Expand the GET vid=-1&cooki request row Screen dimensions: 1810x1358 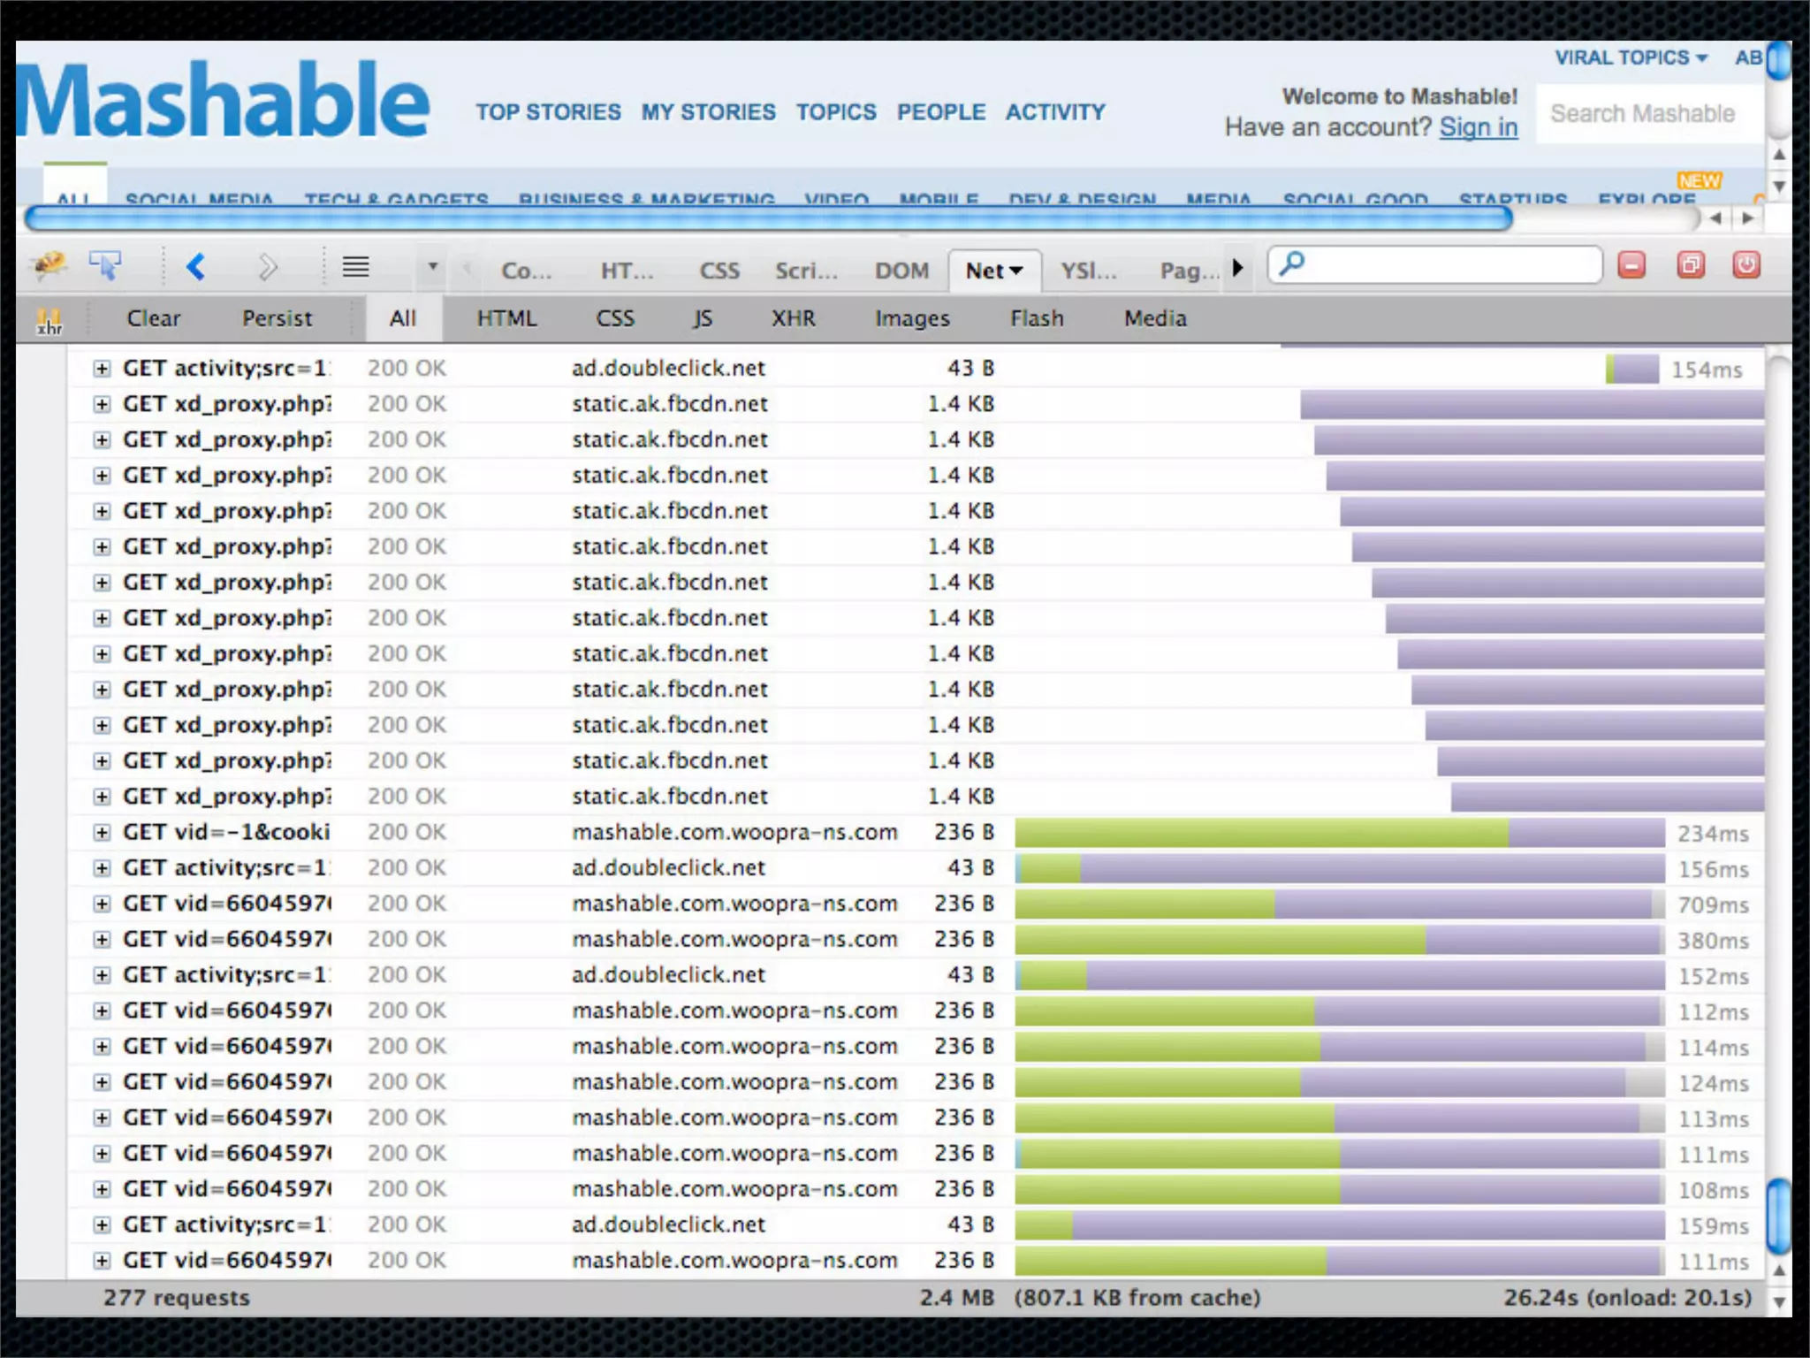pyautogui.click(x=103, y=833)
